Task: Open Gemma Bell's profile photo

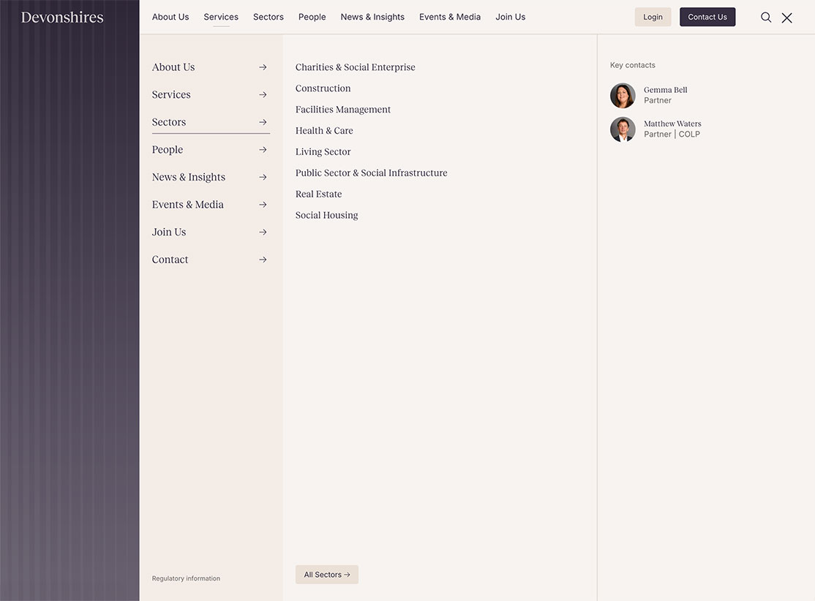Action: point(623,96)
